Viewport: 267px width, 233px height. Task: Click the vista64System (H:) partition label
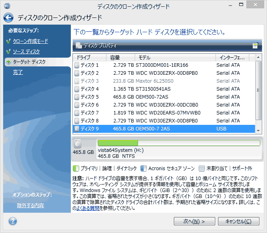pos(121,150)
